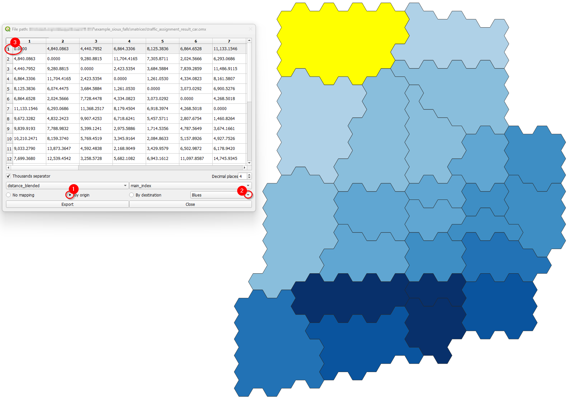Click the Export button

(x=67, y=204)
